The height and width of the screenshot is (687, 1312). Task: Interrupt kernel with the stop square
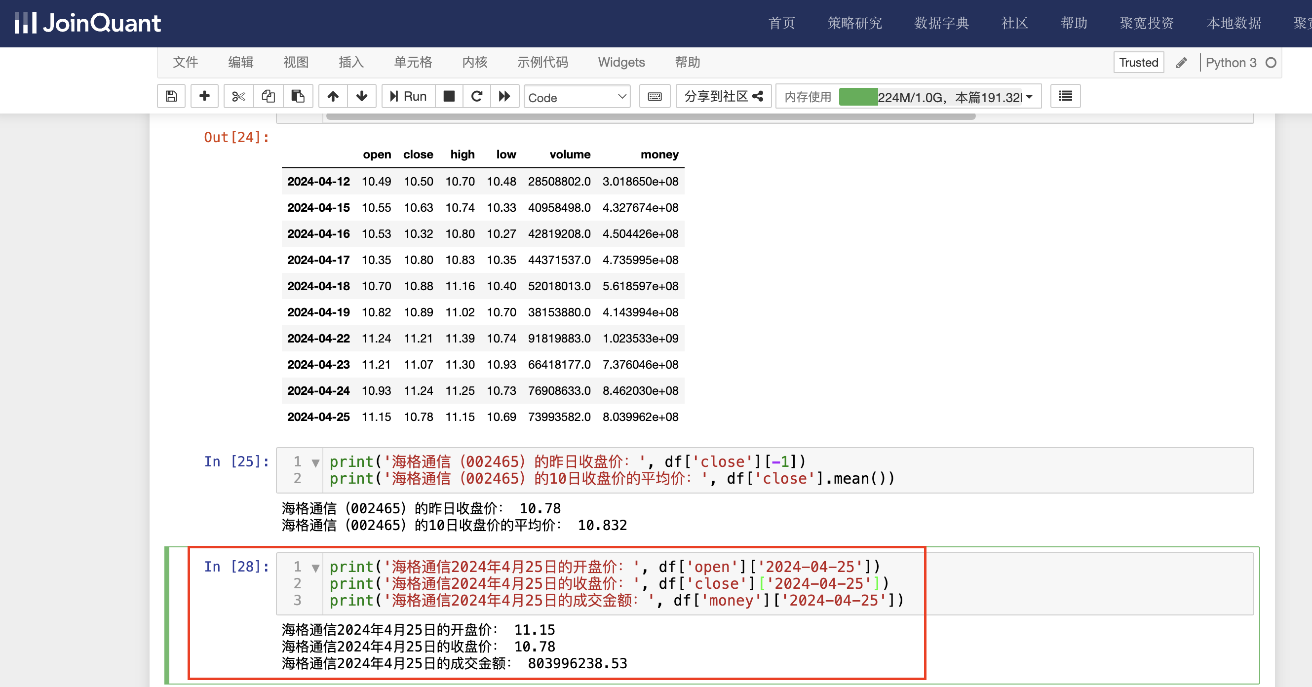pos(449,96)
